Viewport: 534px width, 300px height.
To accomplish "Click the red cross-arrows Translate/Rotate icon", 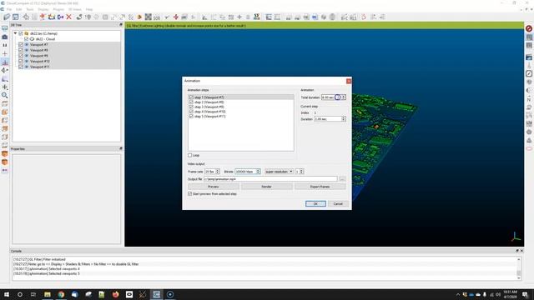I will pyautogui.click(x=176, y=17).
